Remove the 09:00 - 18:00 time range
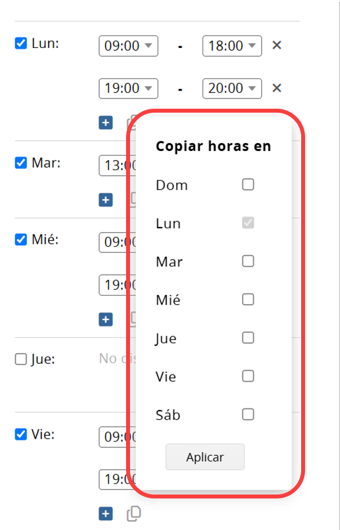This screenshot has height=530, width=340. coord(277,45)
